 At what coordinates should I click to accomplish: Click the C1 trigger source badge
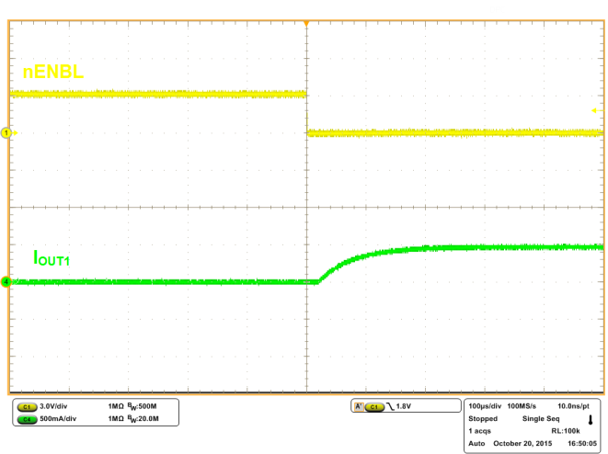[373, 405]
